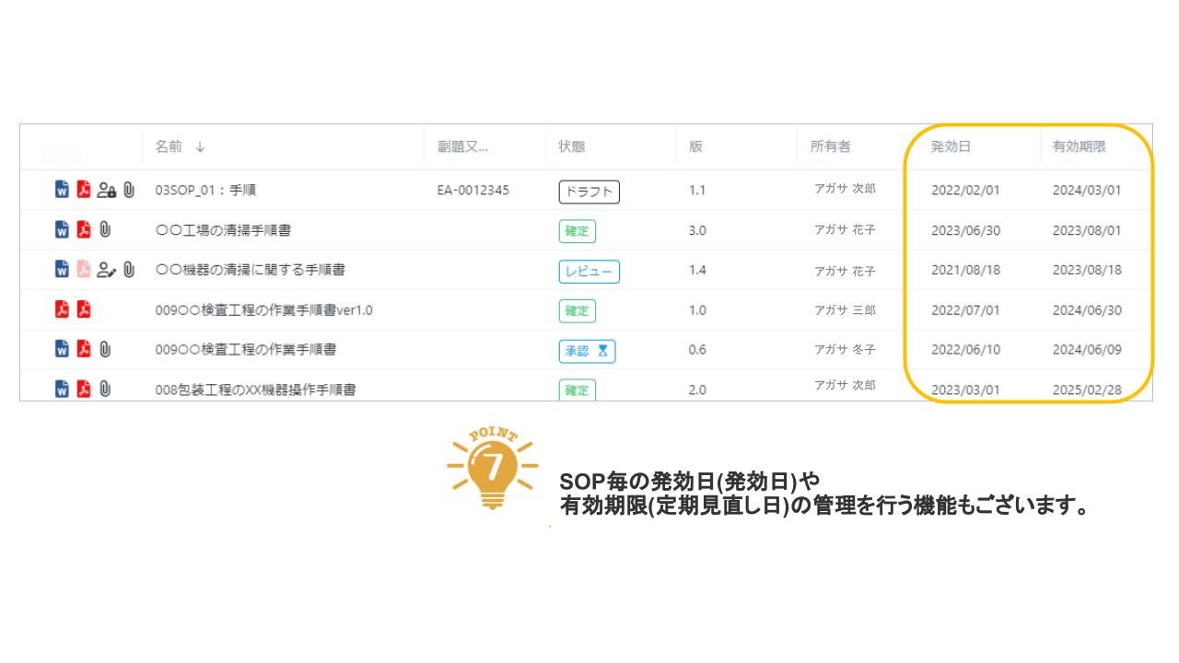Select the 発効日 column header
The height and width of the screenshot is (663, 1179).
pos(951,146)
